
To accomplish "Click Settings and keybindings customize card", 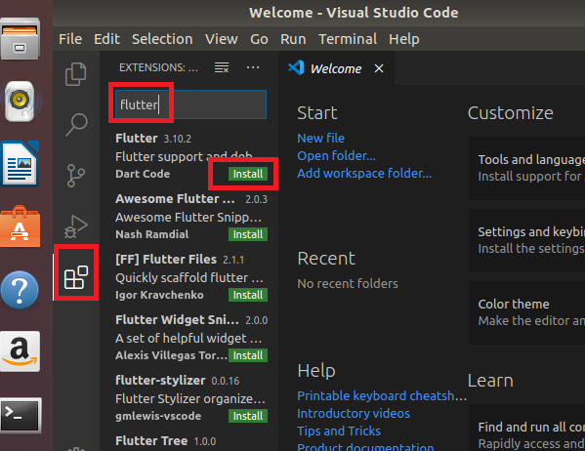I will click(x=526, y=240).
